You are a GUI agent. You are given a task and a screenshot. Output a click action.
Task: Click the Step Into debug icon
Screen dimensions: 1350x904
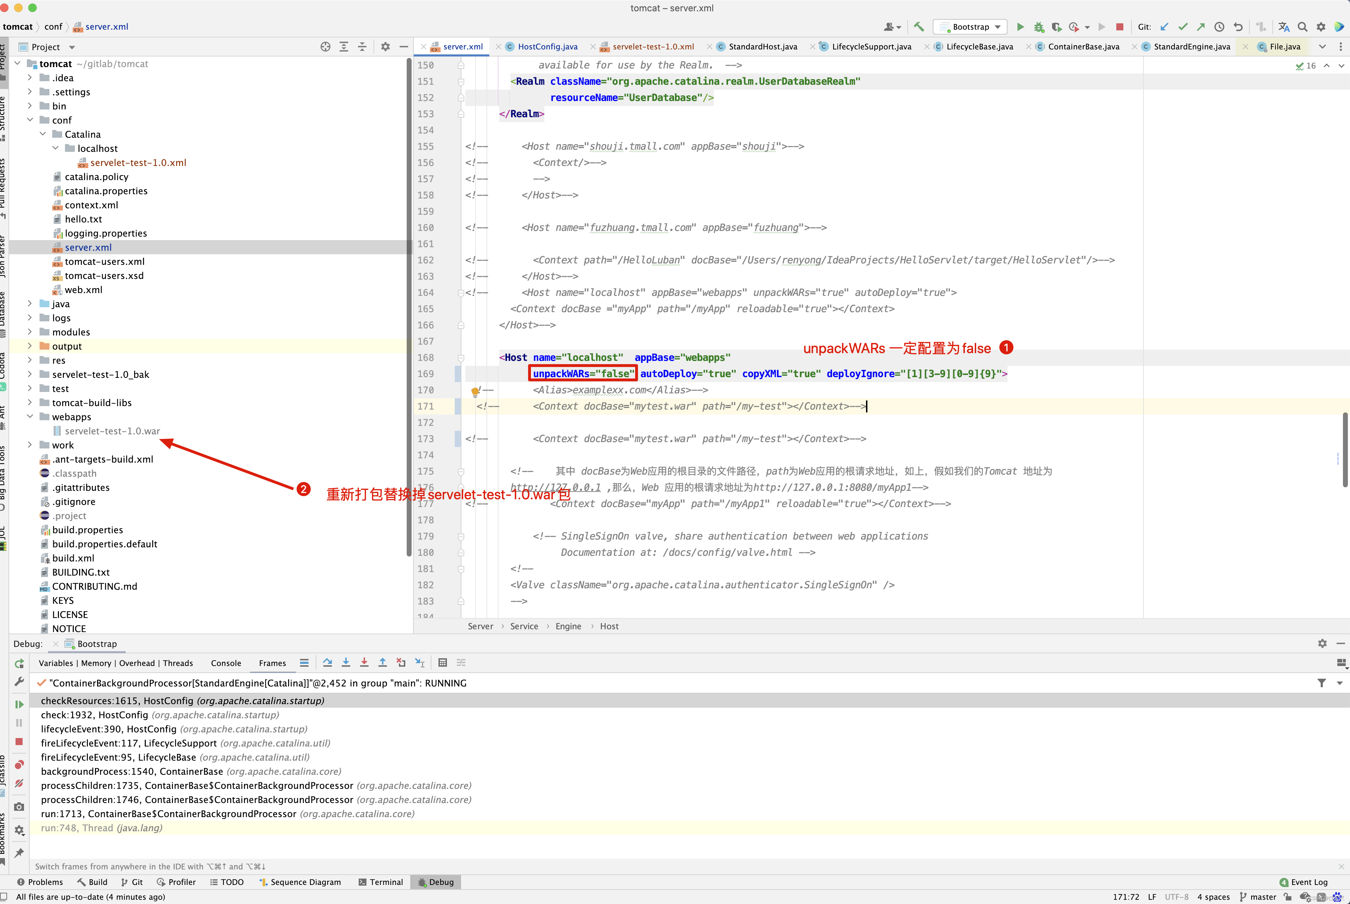pos(346,662)
